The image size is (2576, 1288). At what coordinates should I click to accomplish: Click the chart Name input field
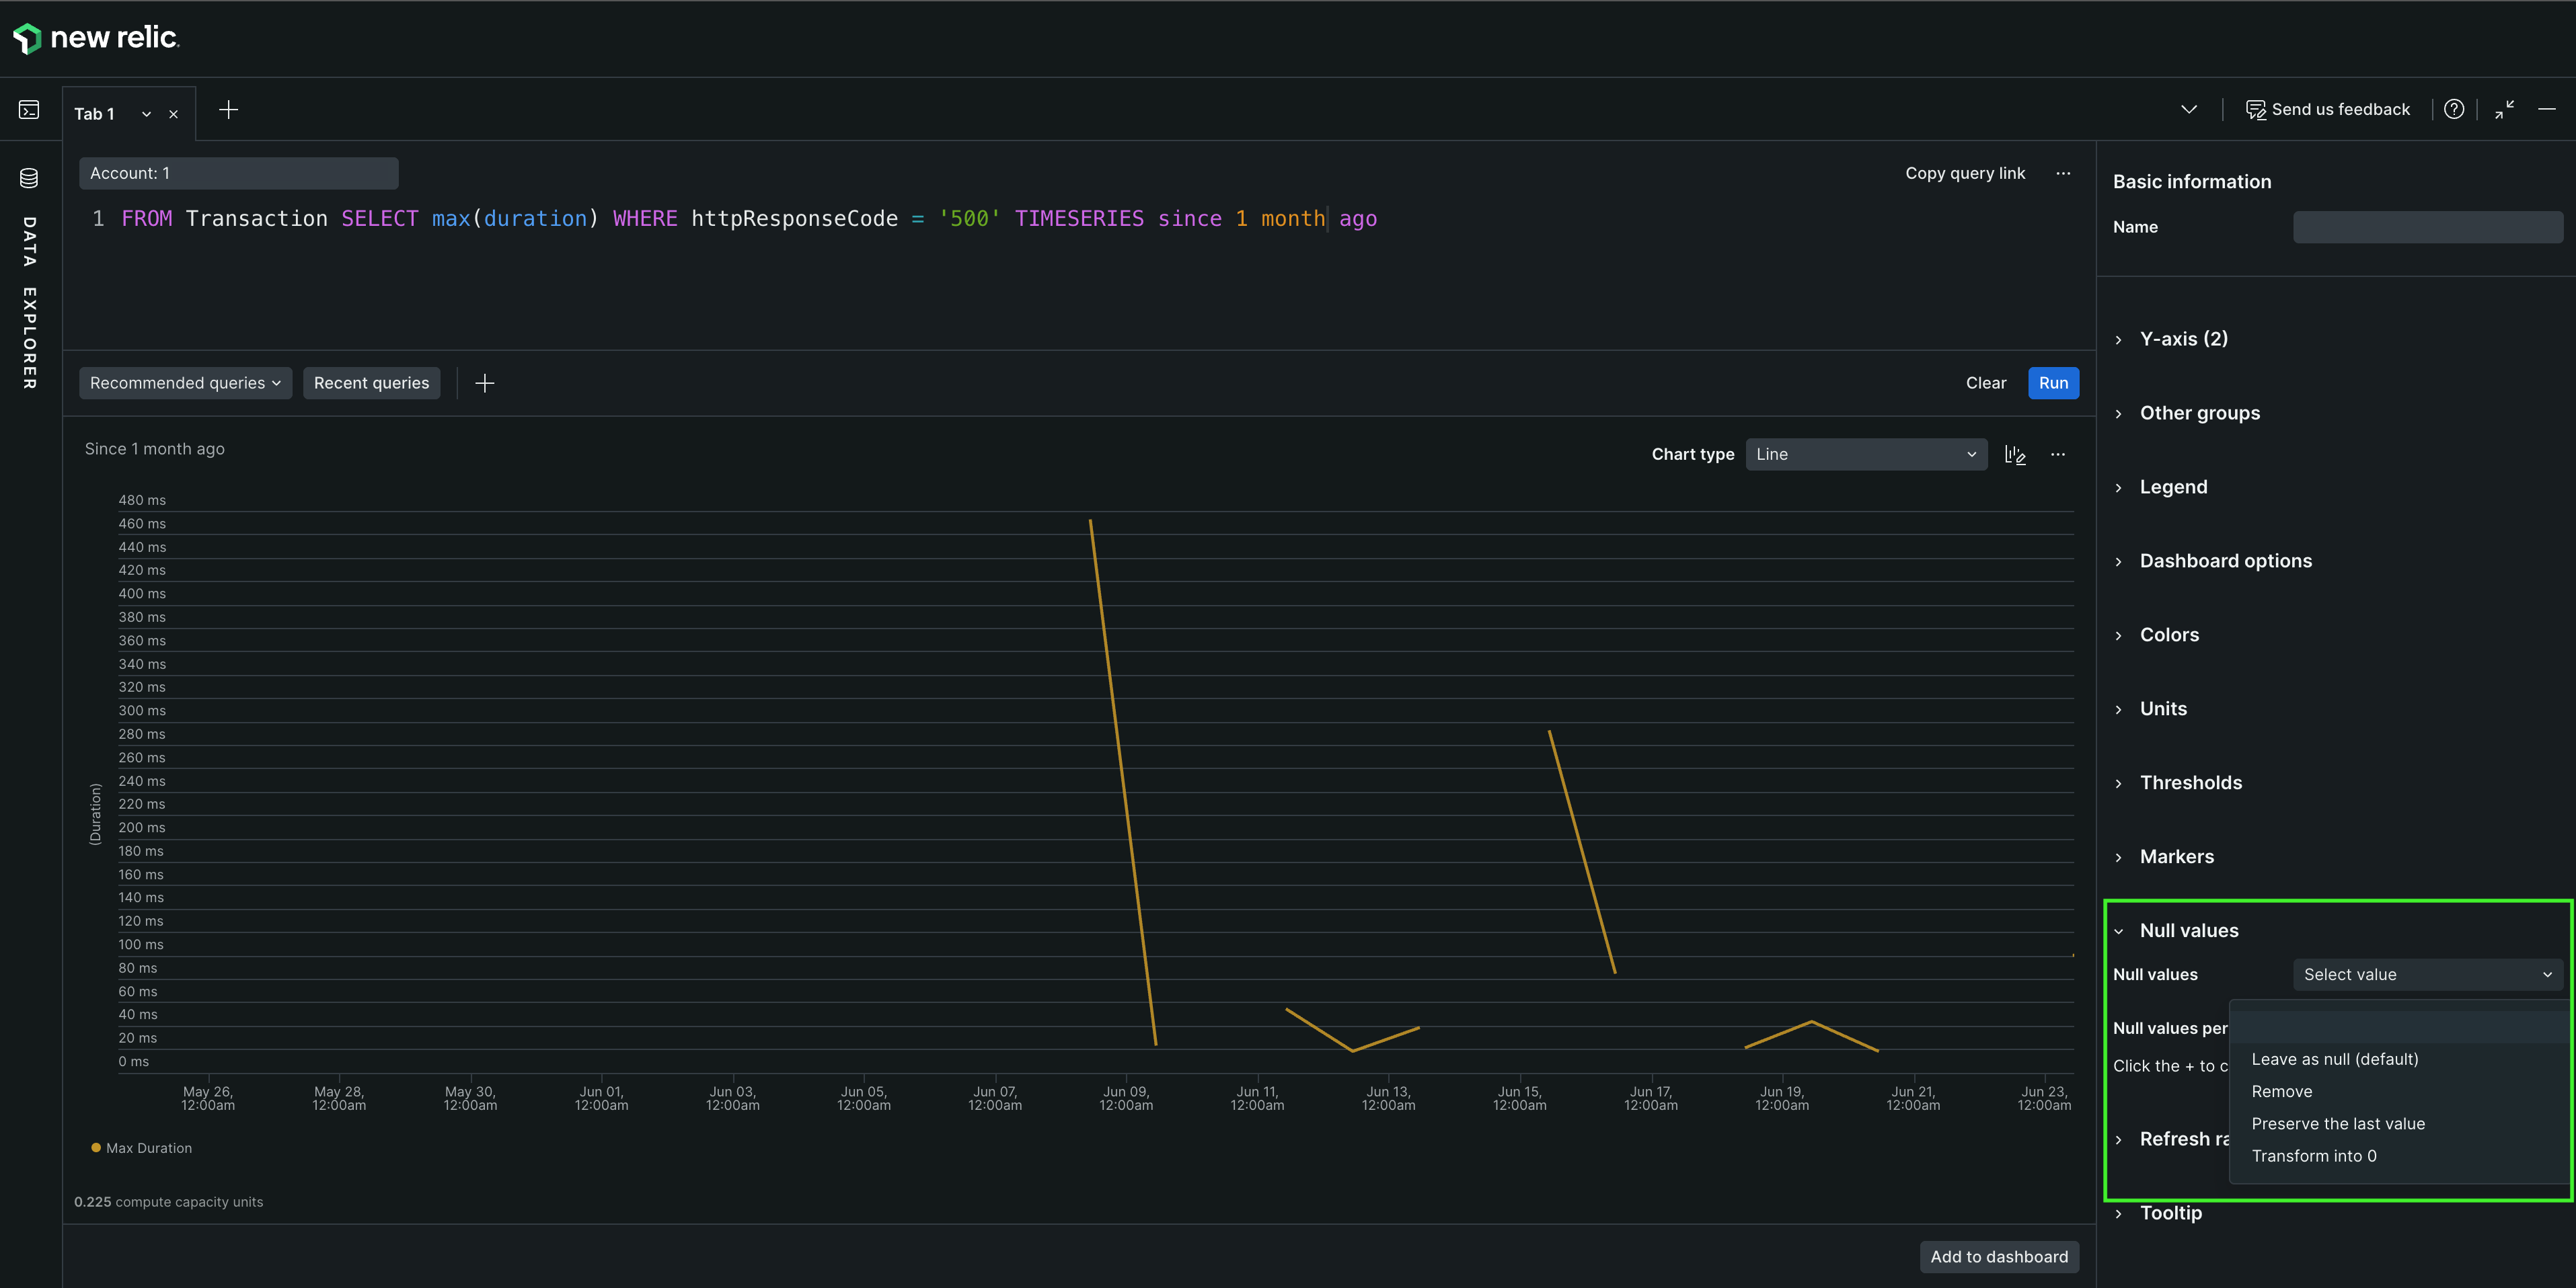click(2427, 227)
